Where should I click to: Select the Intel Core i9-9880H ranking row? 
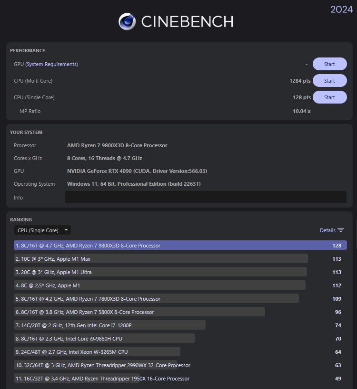click(x=180, y=339)
